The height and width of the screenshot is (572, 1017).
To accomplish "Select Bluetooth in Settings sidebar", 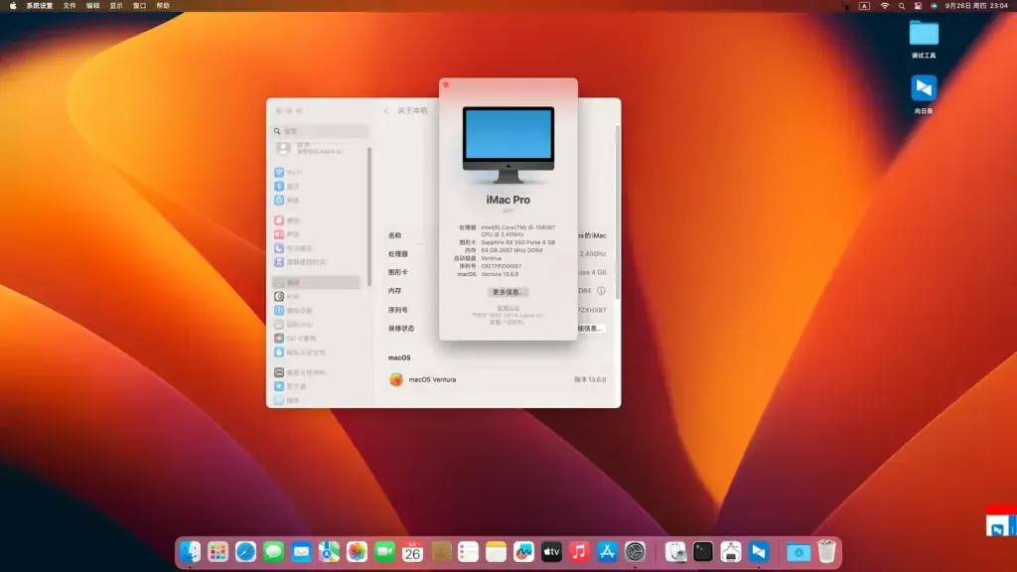I will 316,186.
